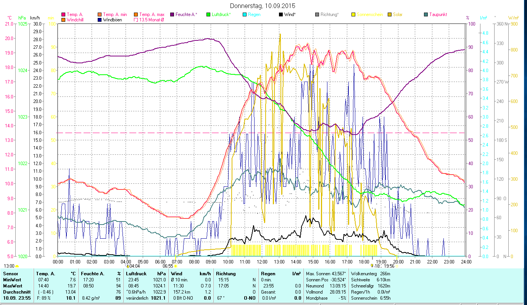Click the Windböen legend label

[x=112, y=19]
